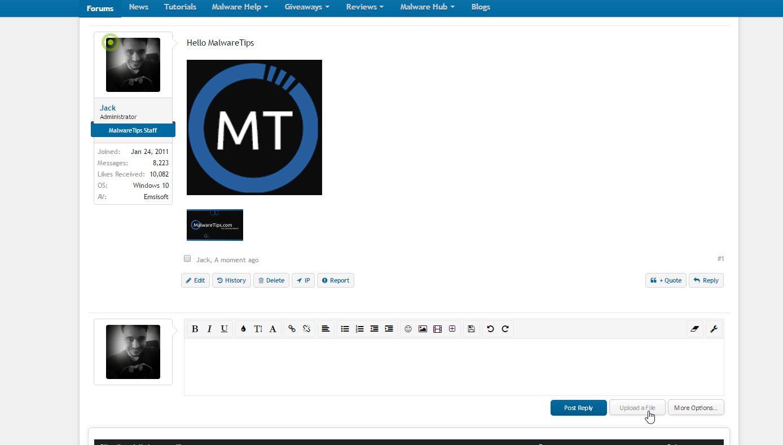The image size is (783, 445).
Task: Open the font family tool
Action: [272, 329]
